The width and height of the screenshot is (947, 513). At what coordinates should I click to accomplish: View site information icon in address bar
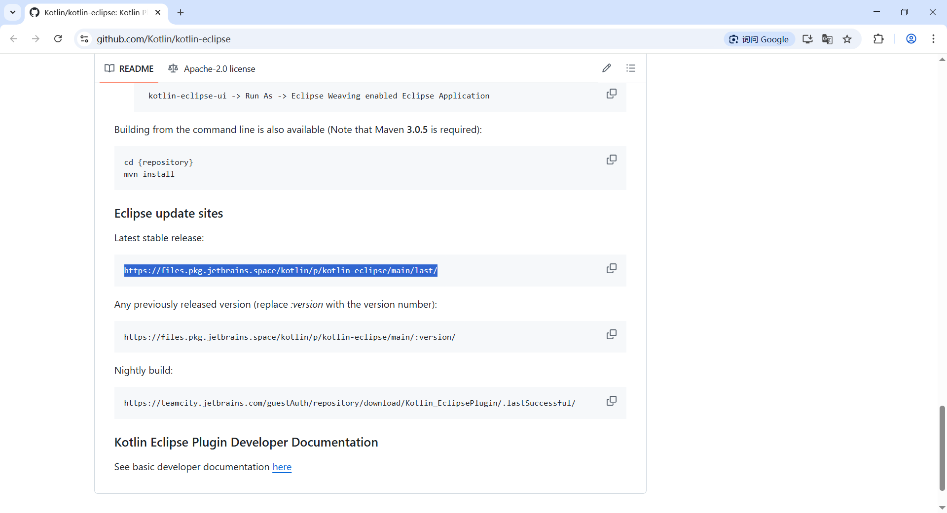point(84,39)
